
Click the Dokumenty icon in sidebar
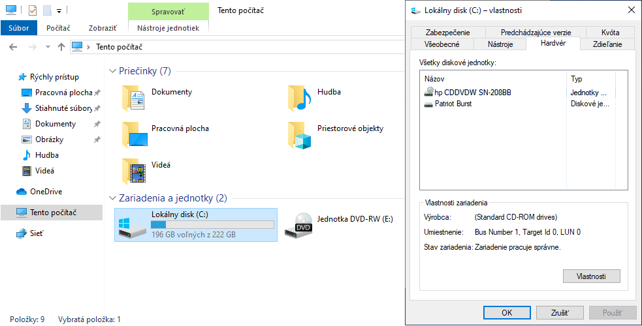coord(27,124)
